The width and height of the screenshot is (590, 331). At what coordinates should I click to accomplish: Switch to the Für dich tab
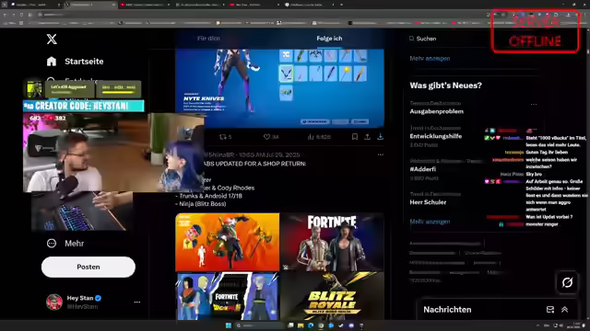209,39
